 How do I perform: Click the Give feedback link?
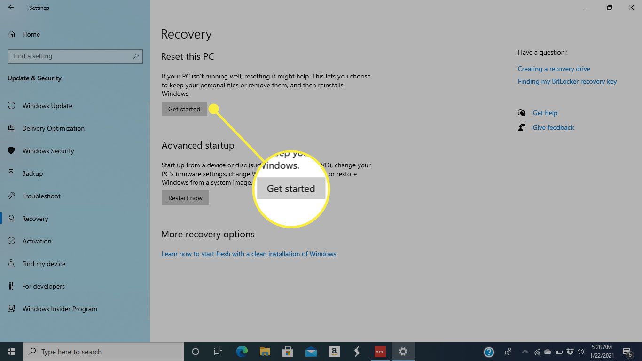[553, 127]
